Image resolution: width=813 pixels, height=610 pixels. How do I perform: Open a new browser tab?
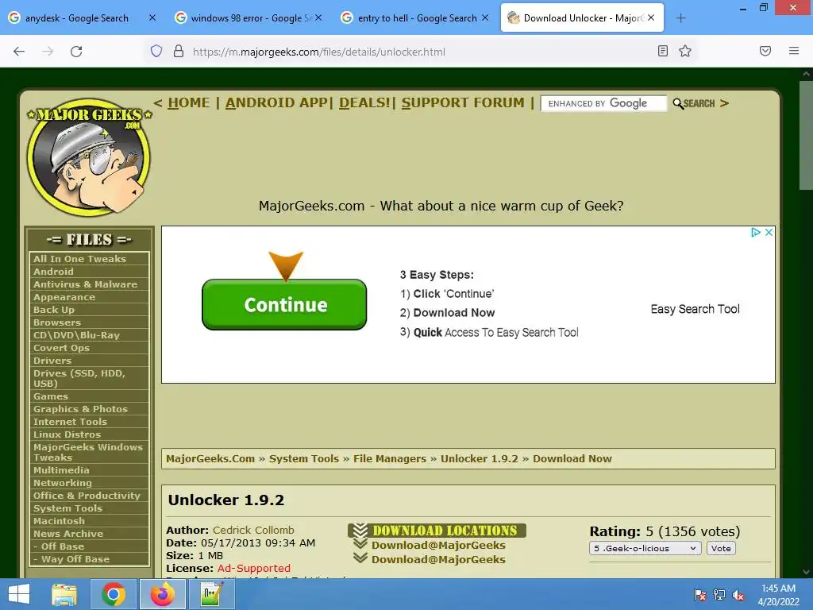680,18
